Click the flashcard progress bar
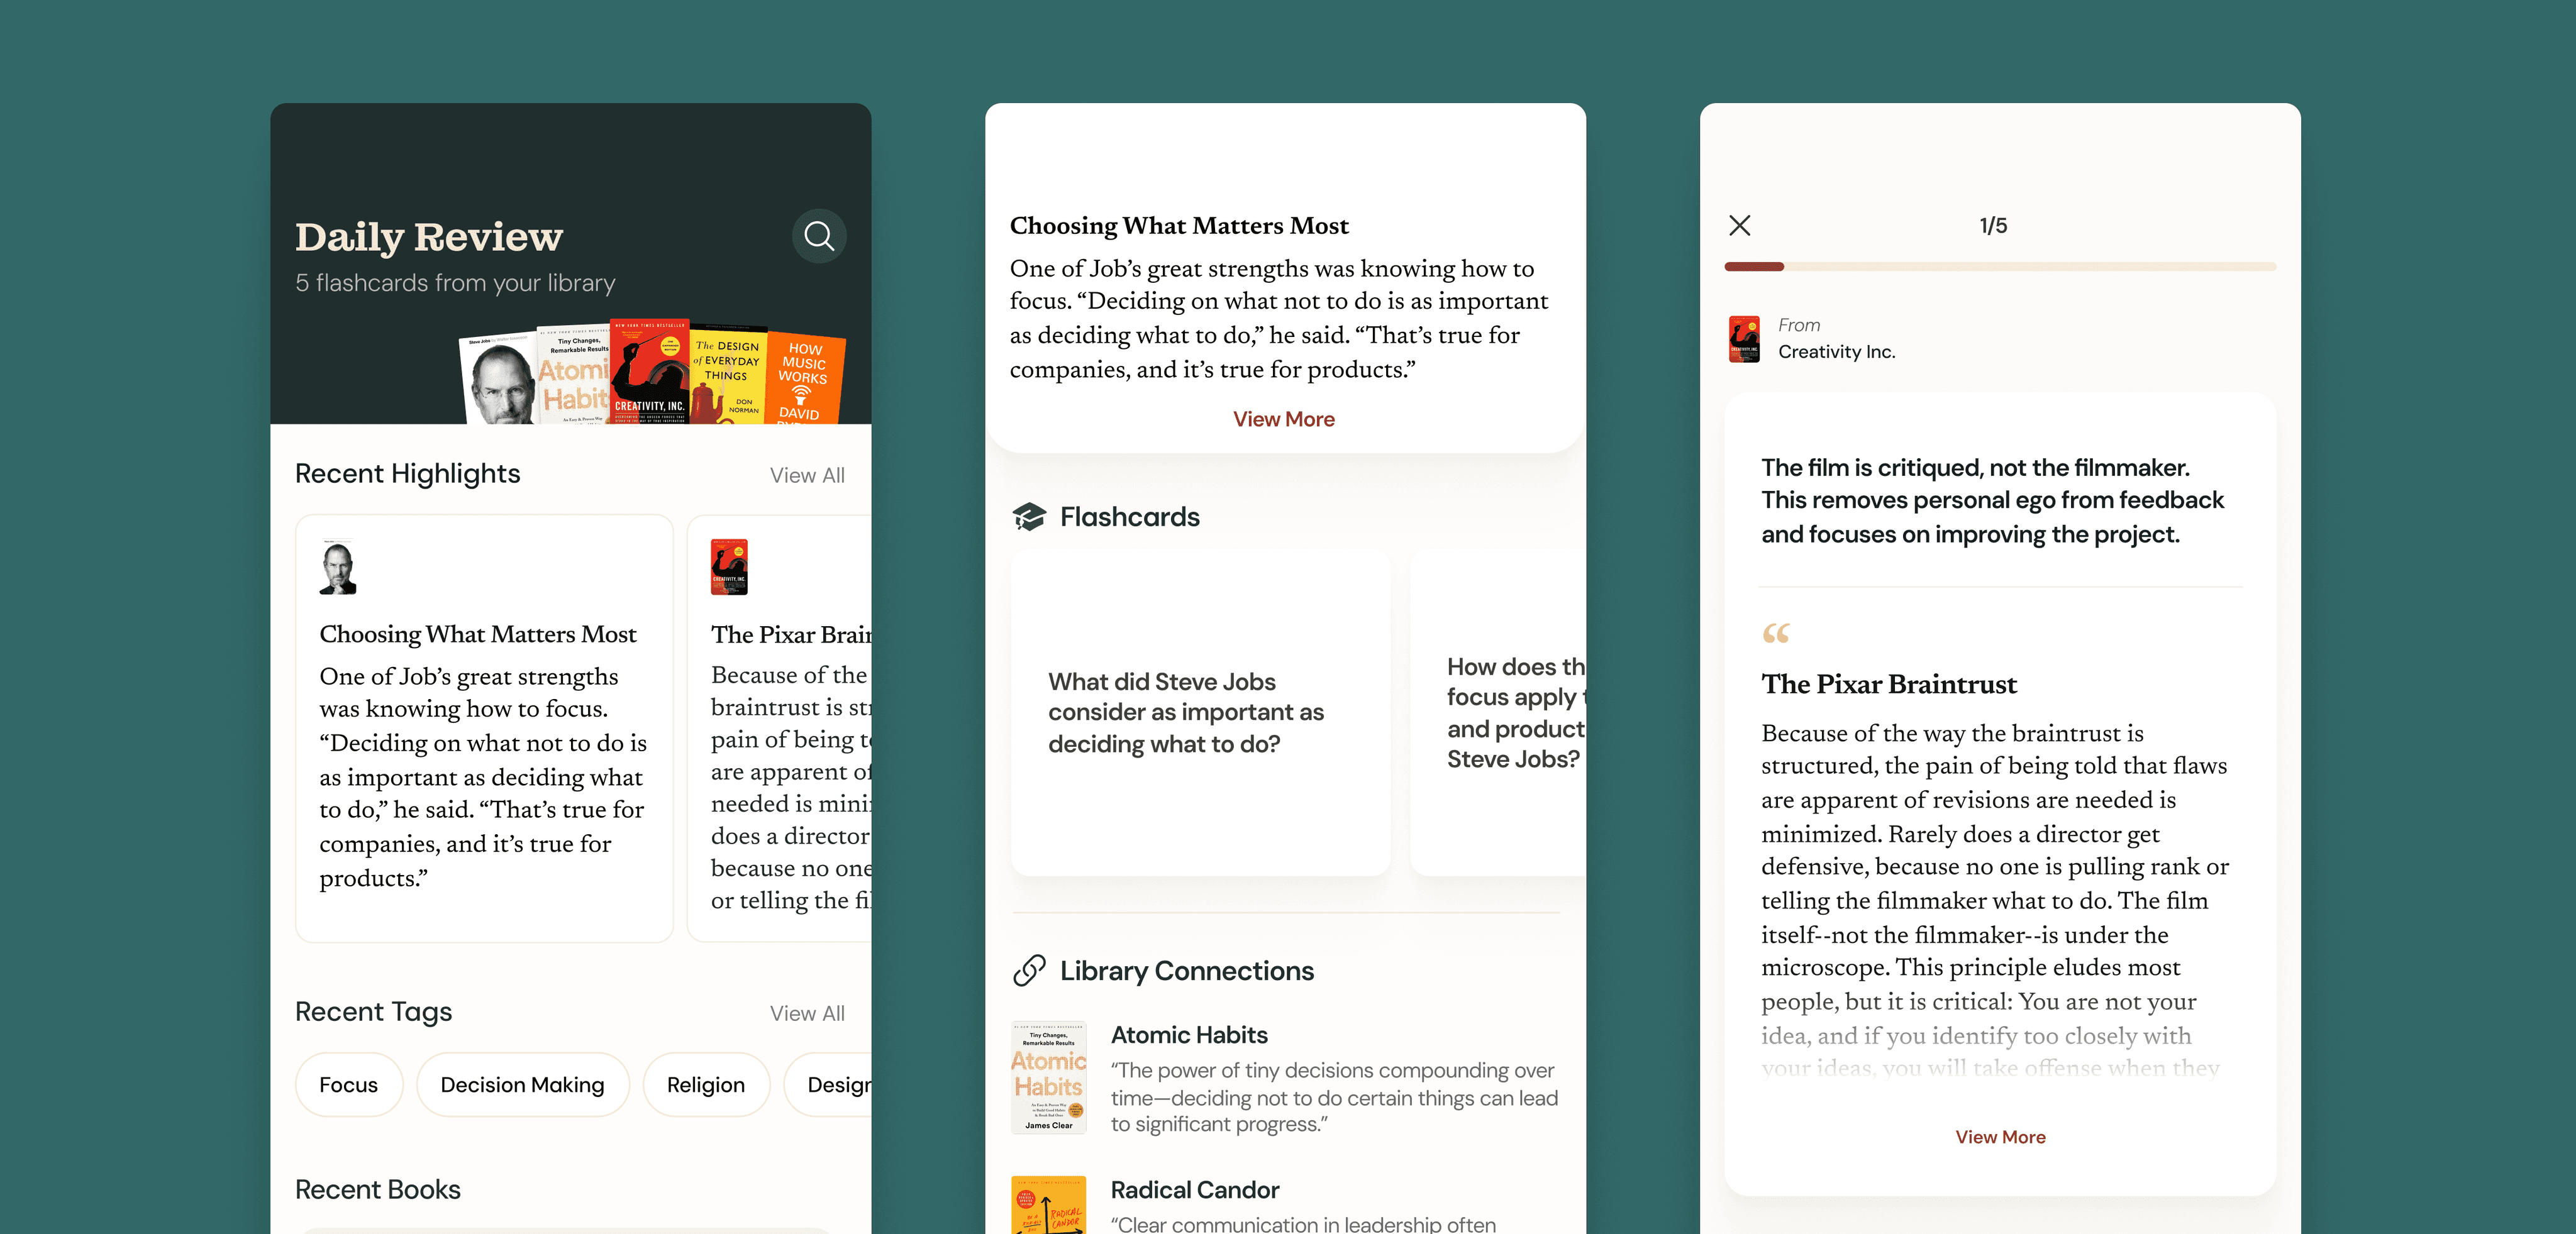 2000,267
